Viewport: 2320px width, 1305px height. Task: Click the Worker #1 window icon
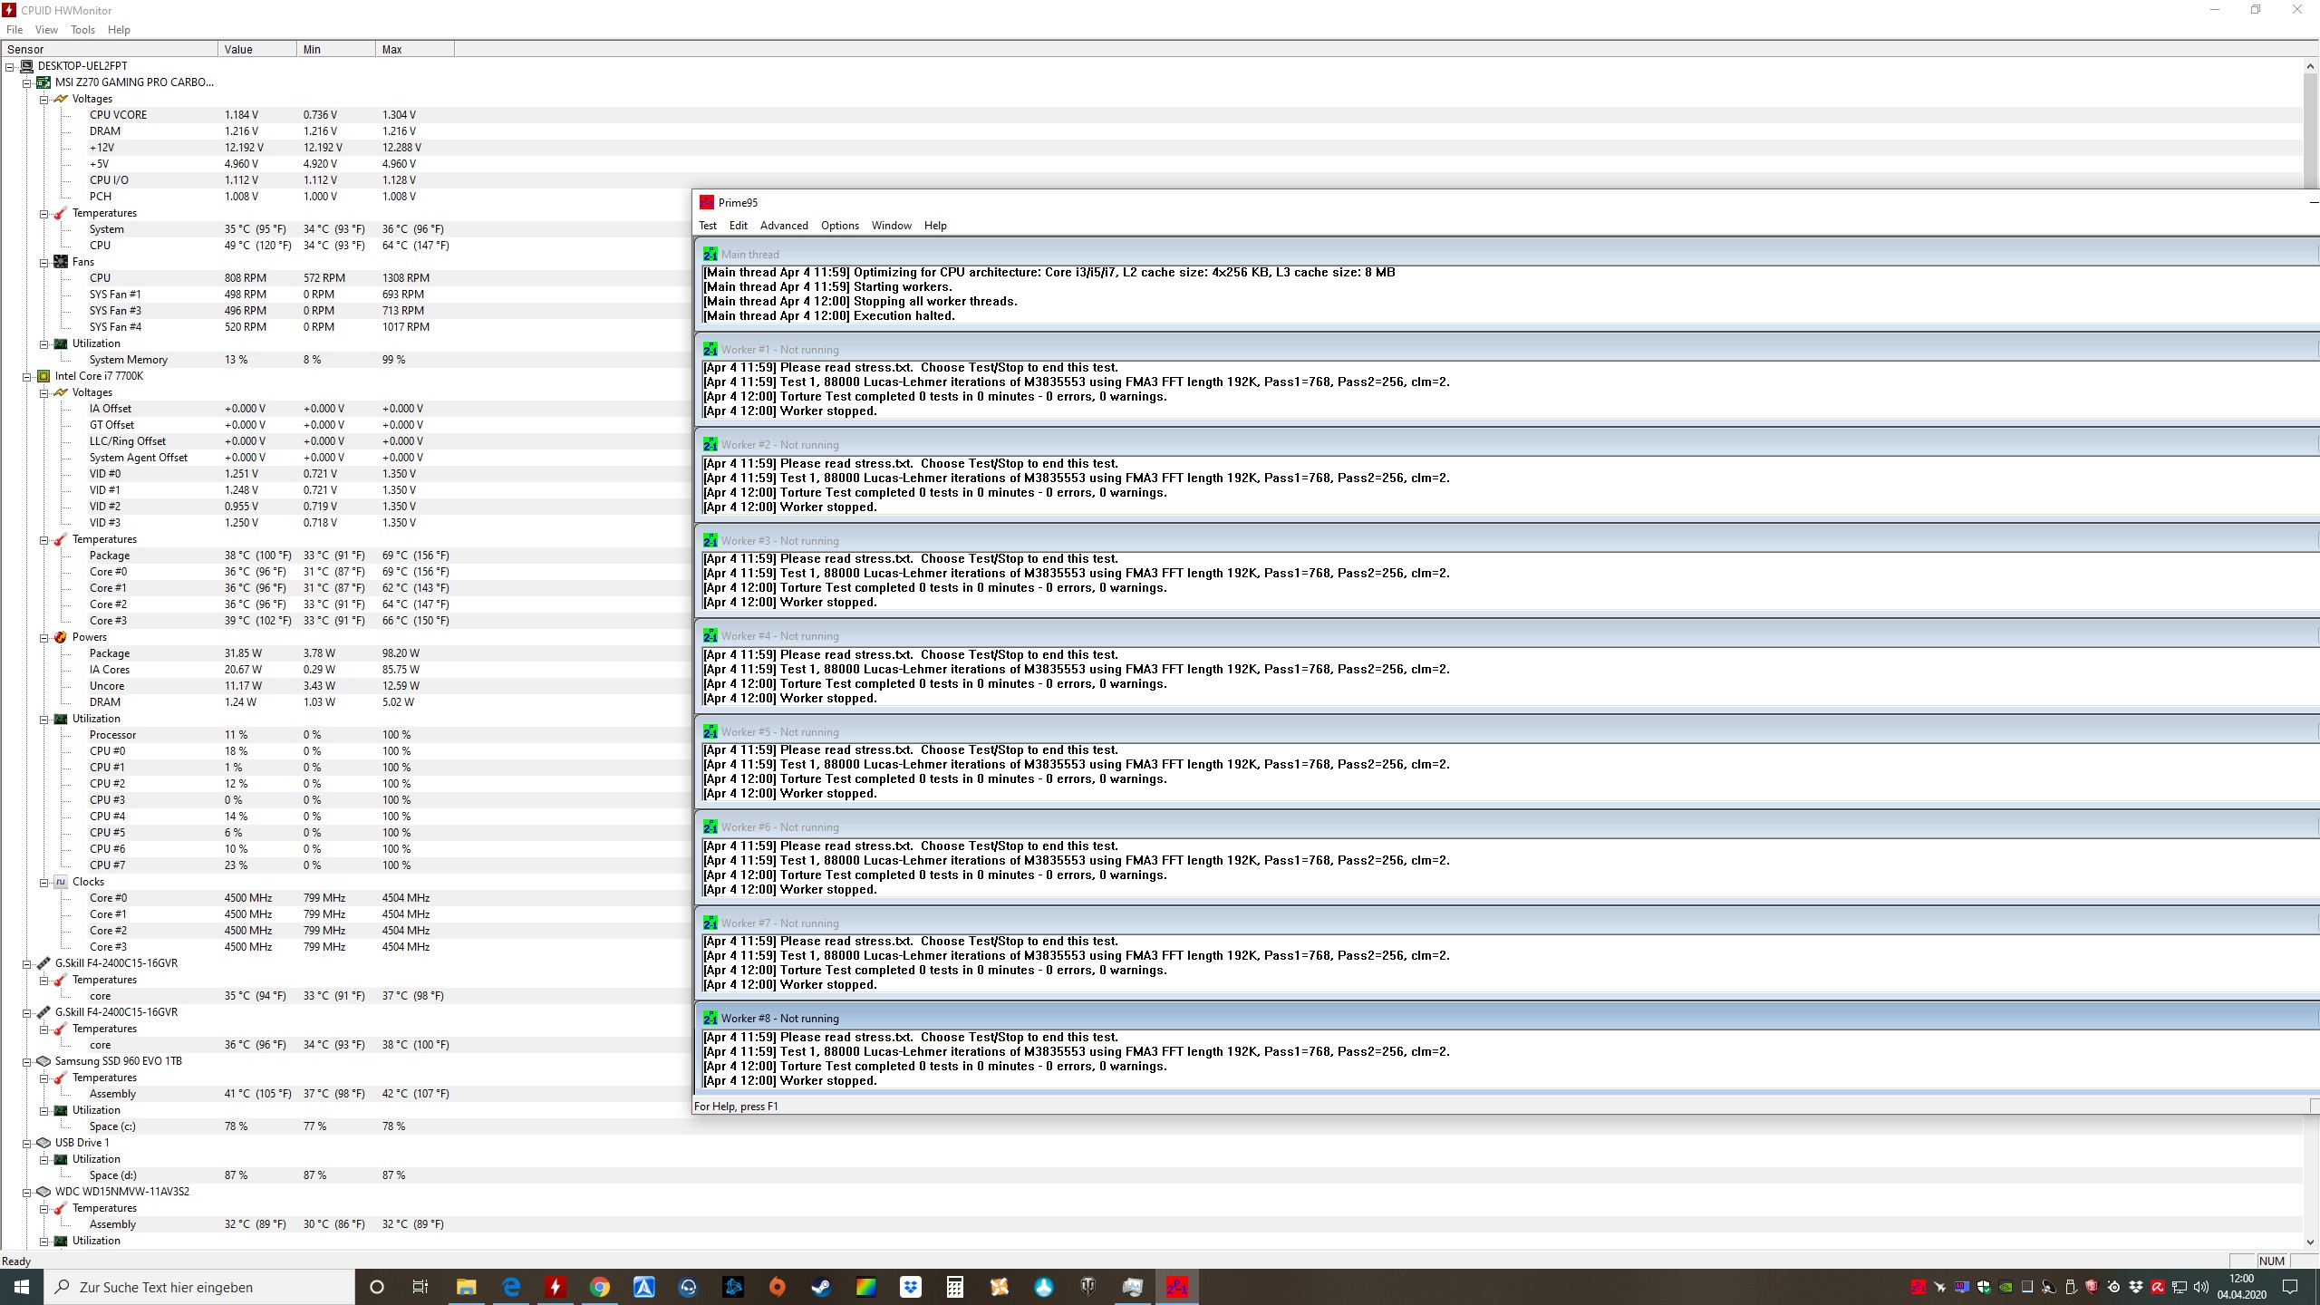pyautogui.click(x=710, y=350)
